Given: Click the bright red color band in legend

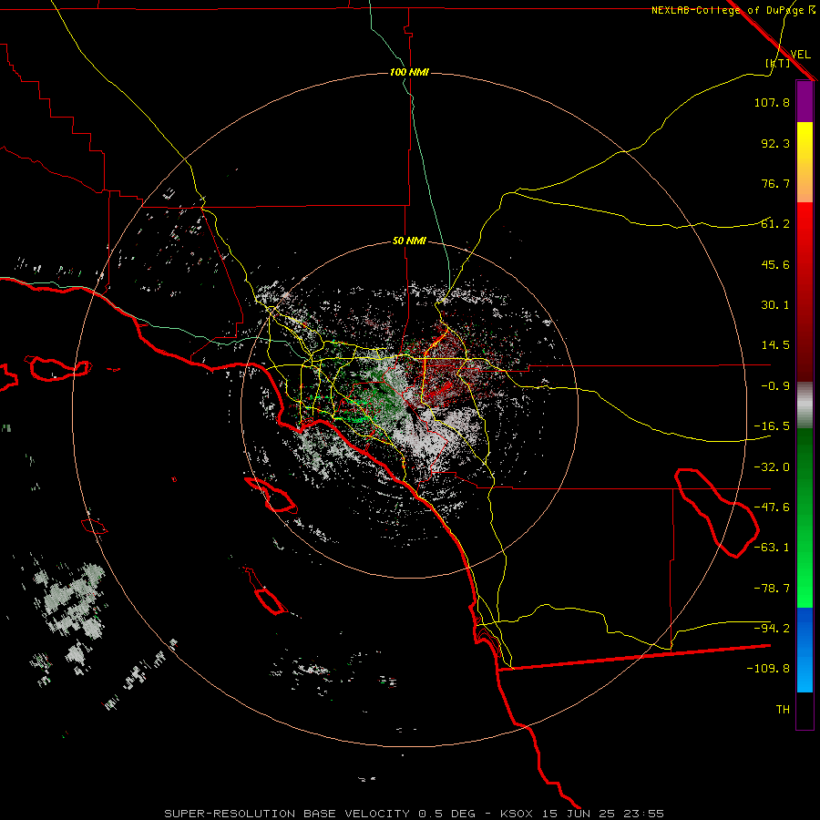Looking at the screenshot, I should [x=805, y=231].
